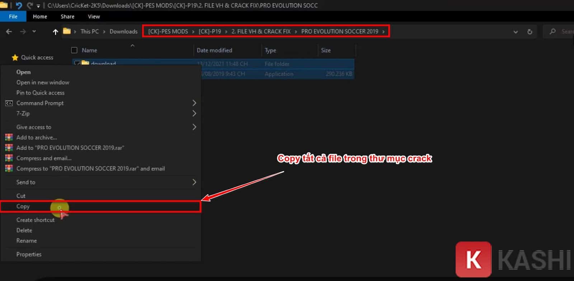This screenshot has height=281, width=574.
Task: Go up one folder level
Action: pyautogui.click(x=55, y=32)
